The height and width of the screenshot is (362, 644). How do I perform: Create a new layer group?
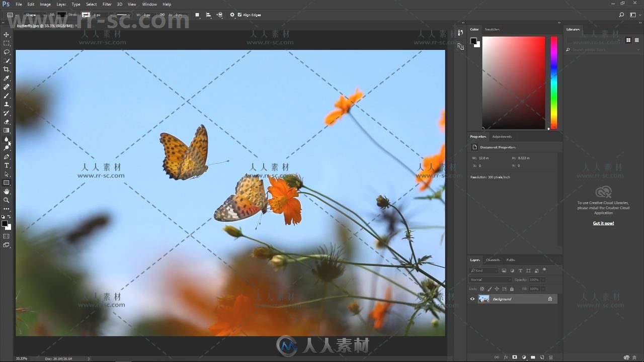click(x=533, y=357)
